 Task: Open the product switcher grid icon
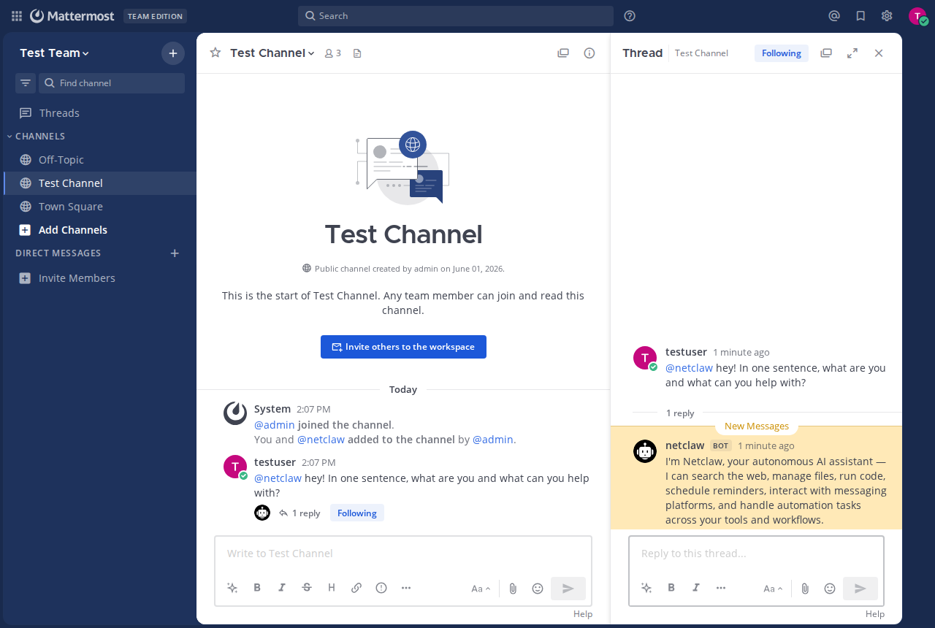pos(17,16)
